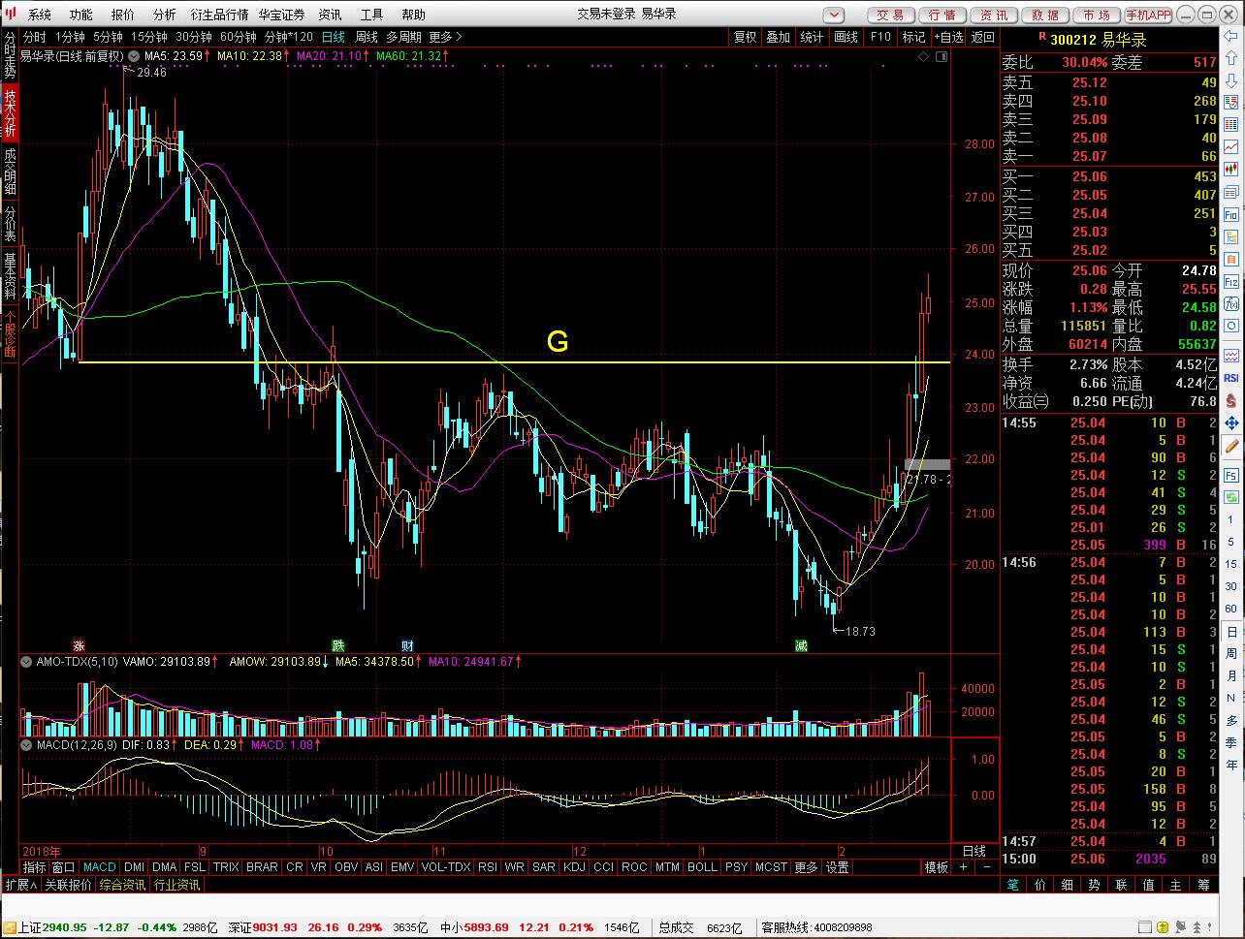Select the pencil drawing tool icon

(x=1231, y=448)
